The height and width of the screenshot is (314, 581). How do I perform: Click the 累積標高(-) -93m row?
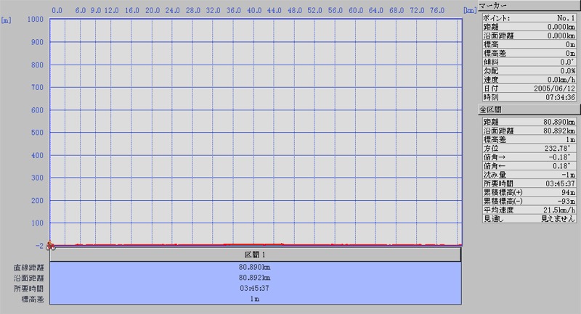pos(528,202)
